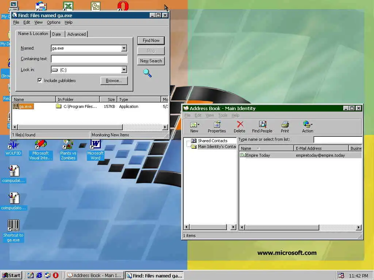Click the New contact icon in Address Book
This screenshot has height=280, width=374.
[x=194, y=125]
